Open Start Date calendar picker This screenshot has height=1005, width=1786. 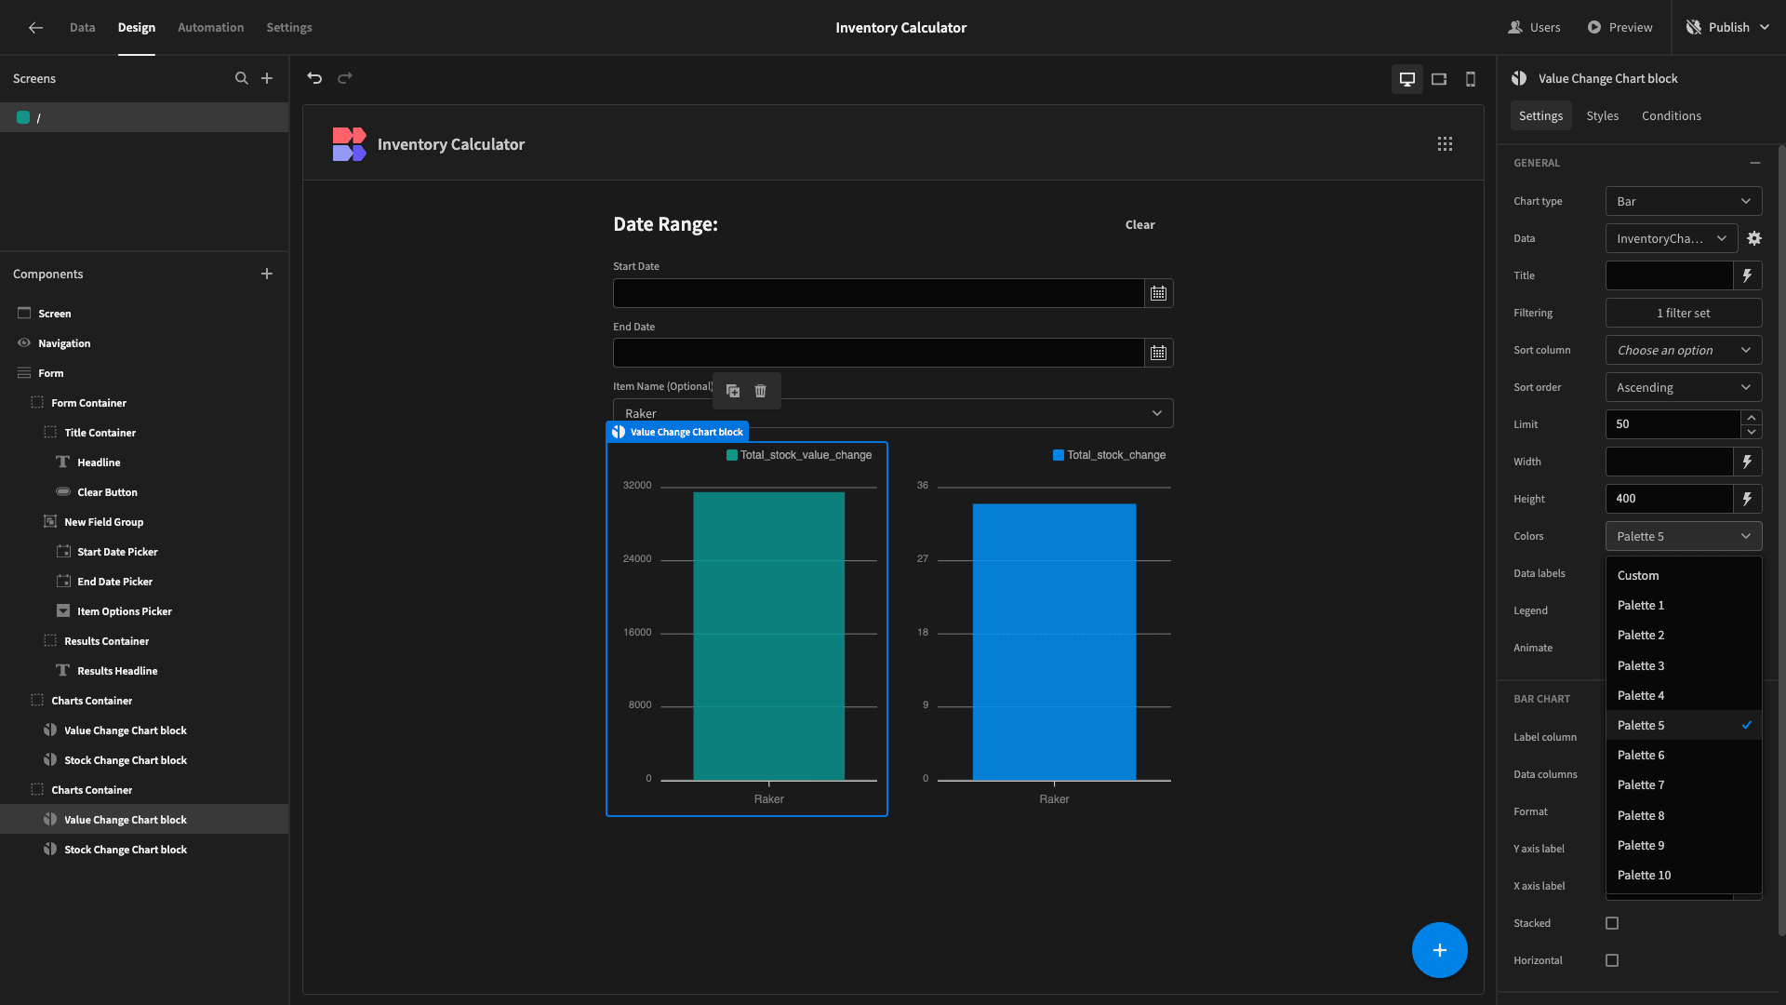(1158, 293)
